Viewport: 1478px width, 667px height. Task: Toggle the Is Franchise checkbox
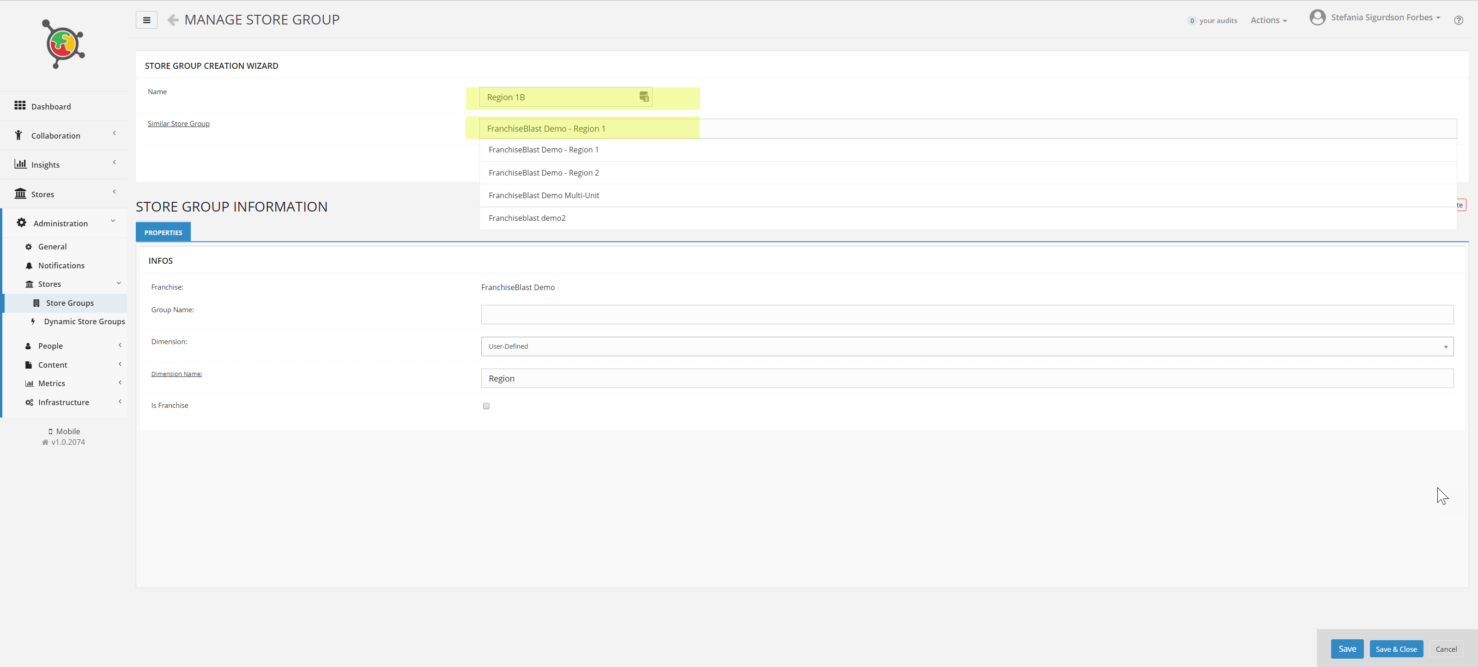tap(486, 406)
